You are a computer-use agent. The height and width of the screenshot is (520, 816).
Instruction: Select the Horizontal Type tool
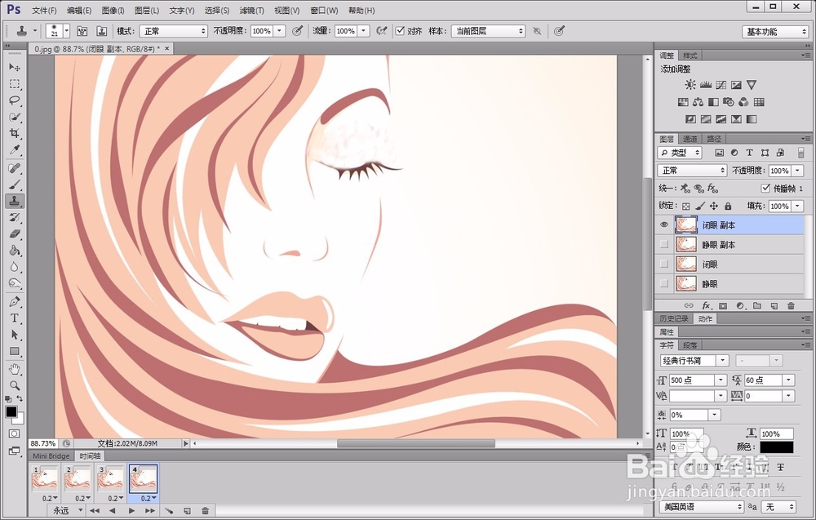15,318
